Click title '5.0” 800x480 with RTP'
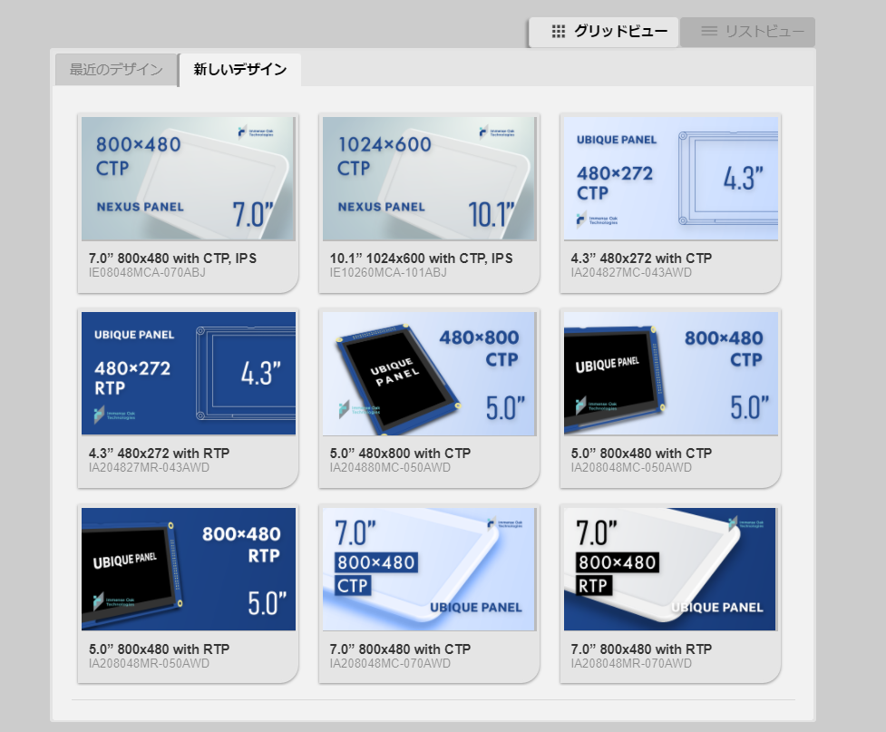 coord(159,649)
